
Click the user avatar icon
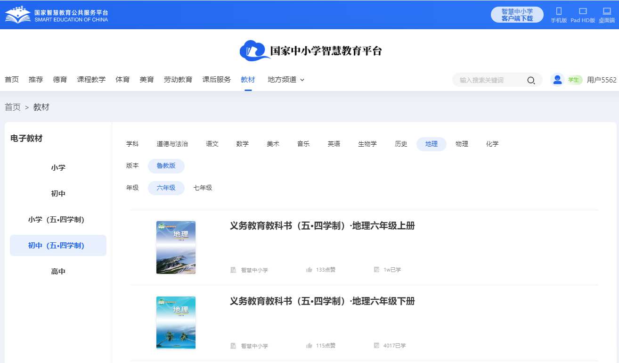[x=558, y=80]
